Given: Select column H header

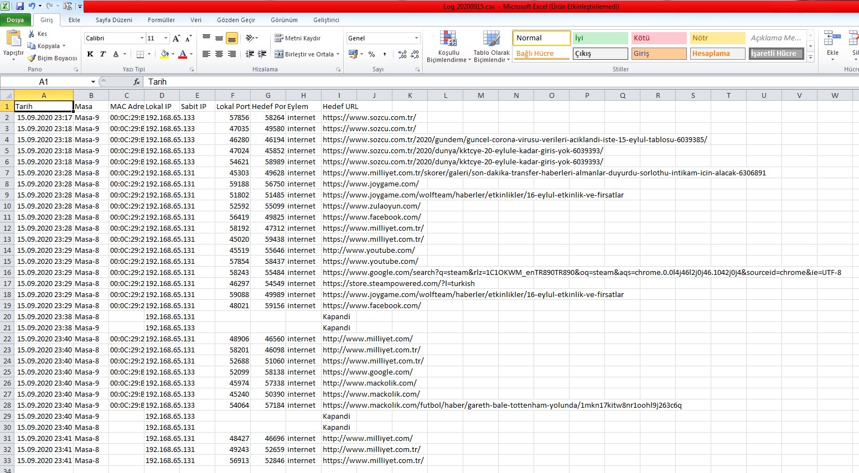Looking at the screenshot, I should pos(303,95).
